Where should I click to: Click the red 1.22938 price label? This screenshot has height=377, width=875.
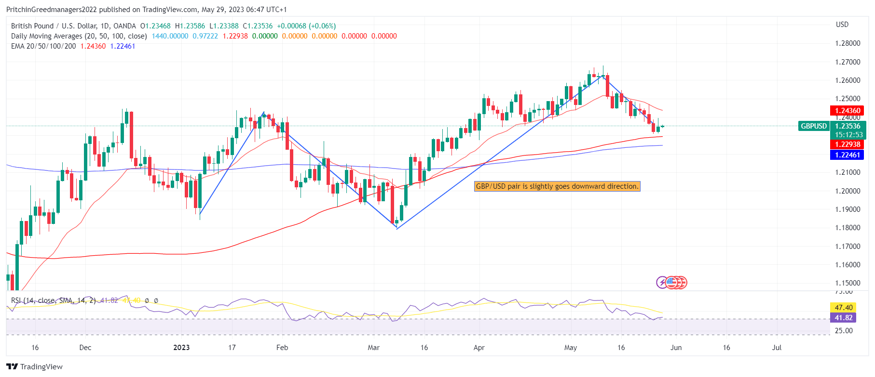pyautogui.click(x=848, y=144)
